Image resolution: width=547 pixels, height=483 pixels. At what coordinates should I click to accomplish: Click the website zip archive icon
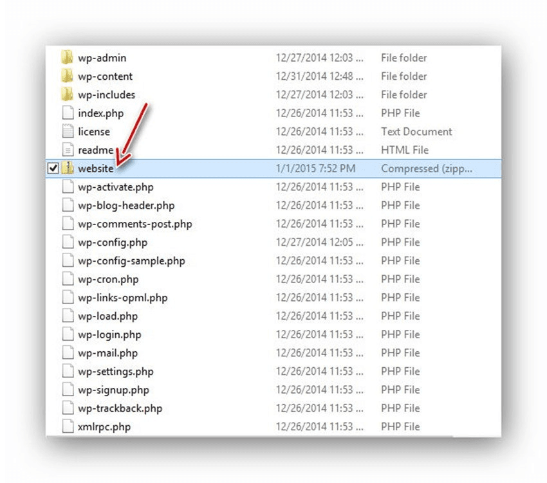coord(68,169)
